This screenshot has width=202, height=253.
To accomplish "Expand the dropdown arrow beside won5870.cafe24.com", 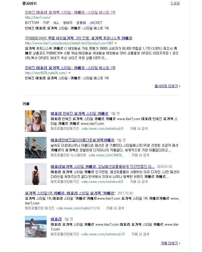I will (70, 73).
